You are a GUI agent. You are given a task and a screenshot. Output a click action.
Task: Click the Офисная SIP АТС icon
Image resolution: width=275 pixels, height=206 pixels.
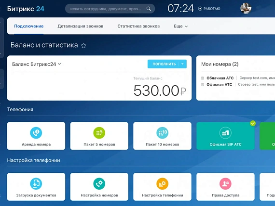click(225, 133)
